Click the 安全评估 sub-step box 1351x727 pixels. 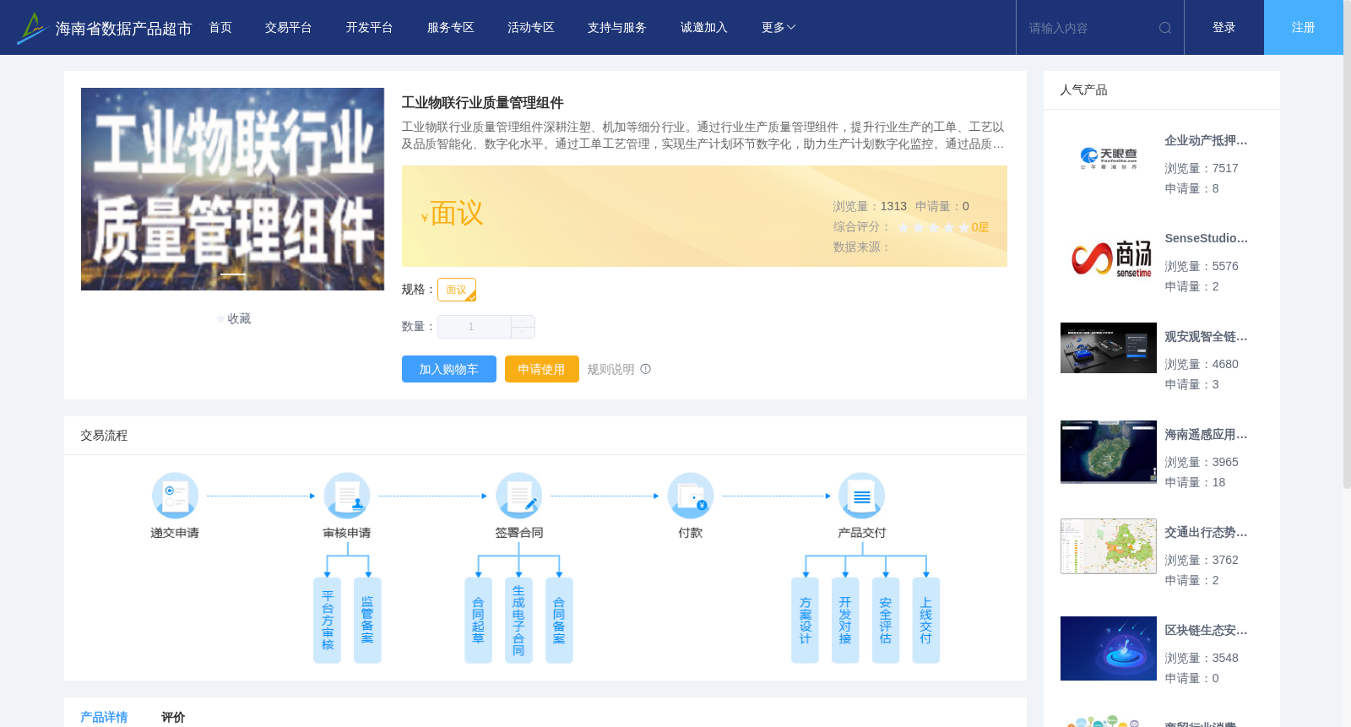point(886,621)
